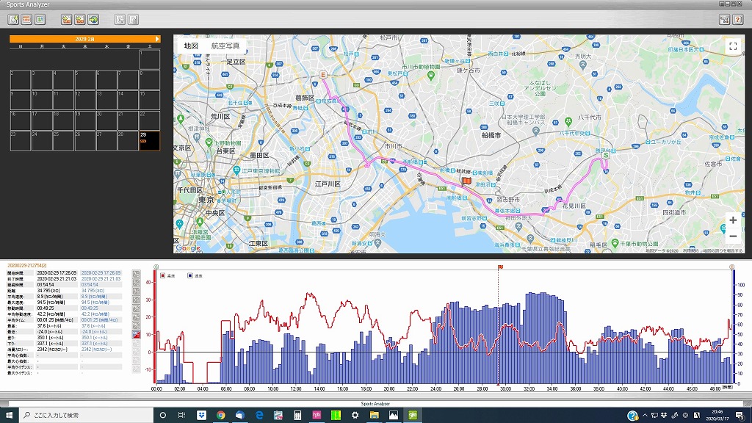The height and width of the screenshot is (423, 752).
Task: Select day 29 in the calendar
Action: tap(149, 140)
